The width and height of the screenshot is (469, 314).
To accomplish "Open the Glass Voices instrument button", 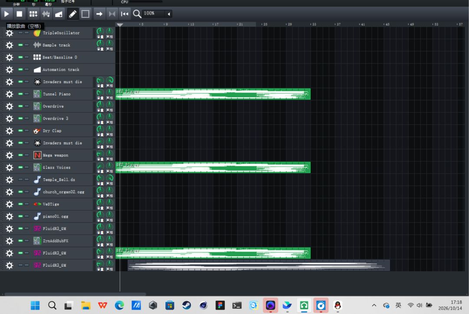I will 62,167.
